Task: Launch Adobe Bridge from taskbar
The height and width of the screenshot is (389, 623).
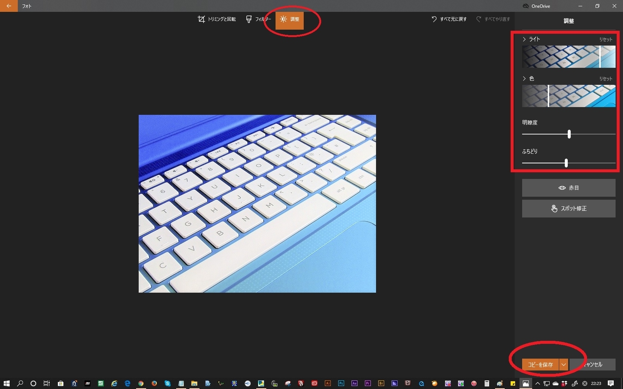Action: pyautogui.click(x=381, y=384)
